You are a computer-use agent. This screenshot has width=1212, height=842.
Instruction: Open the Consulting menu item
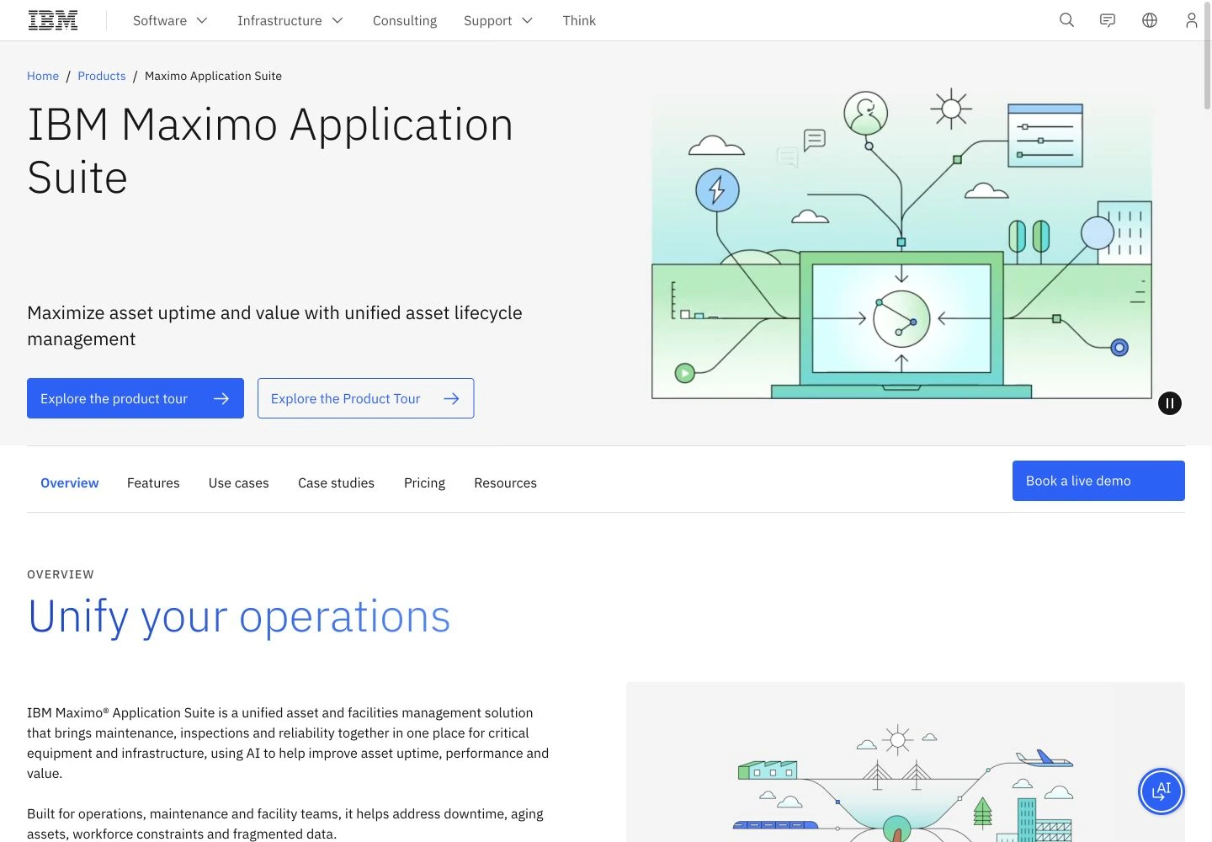(405, 20)
